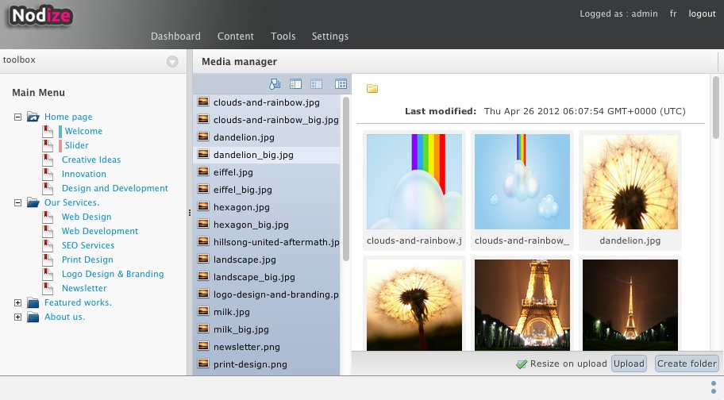Open the Print Design page link
This screenshot has width=724, height=400.
tap(87, 260)
